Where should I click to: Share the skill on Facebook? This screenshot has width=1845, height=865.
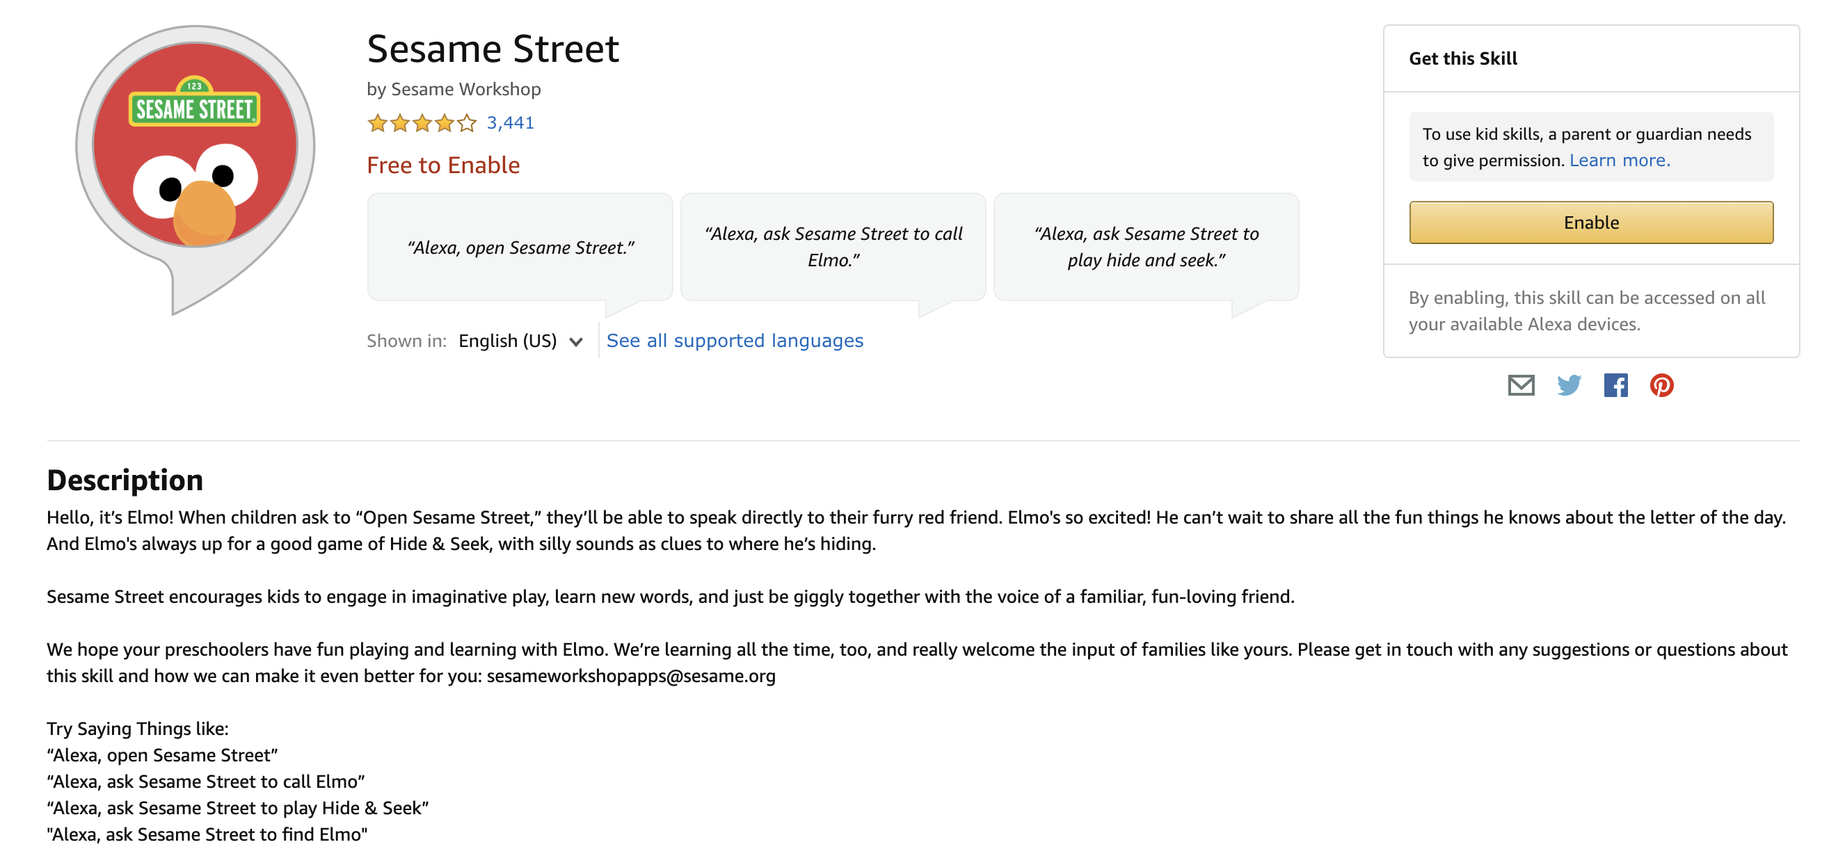coord(1615,385)
